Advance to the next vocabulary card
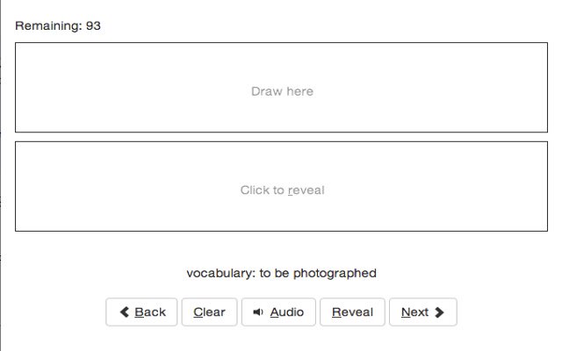Screen dimensions: 562x351 (x=423, y=312)
